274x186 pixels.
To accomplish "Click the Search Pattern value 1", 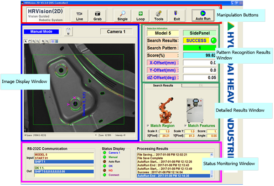I will (200, 48).
